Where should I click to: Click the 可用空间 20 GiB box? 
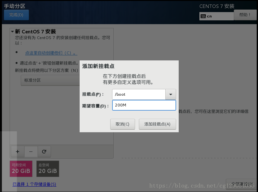pyautogui.click(x=21, y=169)
